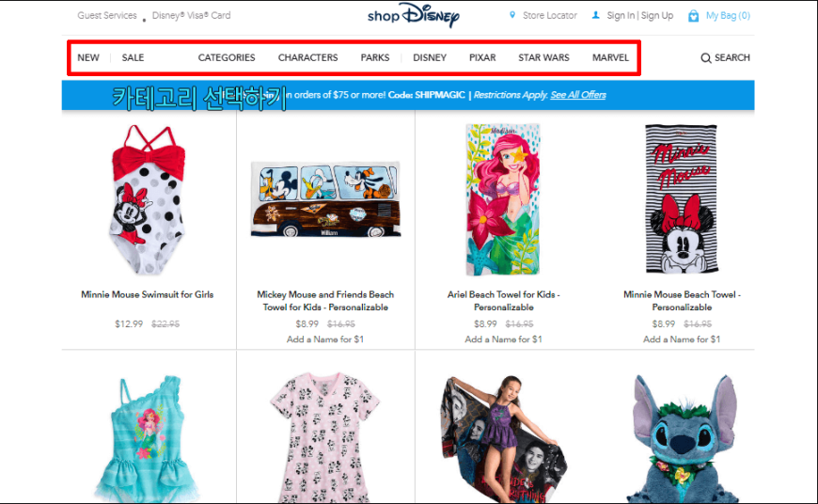Open the DISNEY menu
Viewport: 818px width, 504px height.
coord(430,57)
